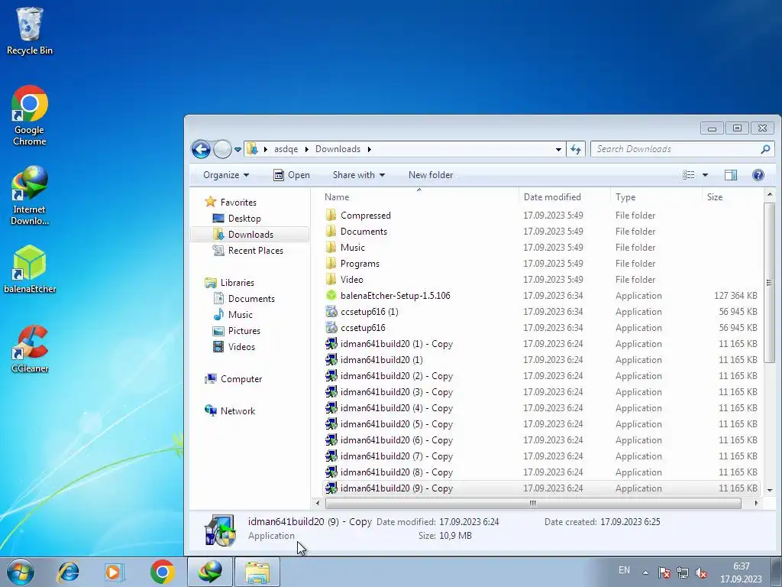The image size is (782, 587).
Task: Click the muted volume tray icon
Action: [701, 572]
